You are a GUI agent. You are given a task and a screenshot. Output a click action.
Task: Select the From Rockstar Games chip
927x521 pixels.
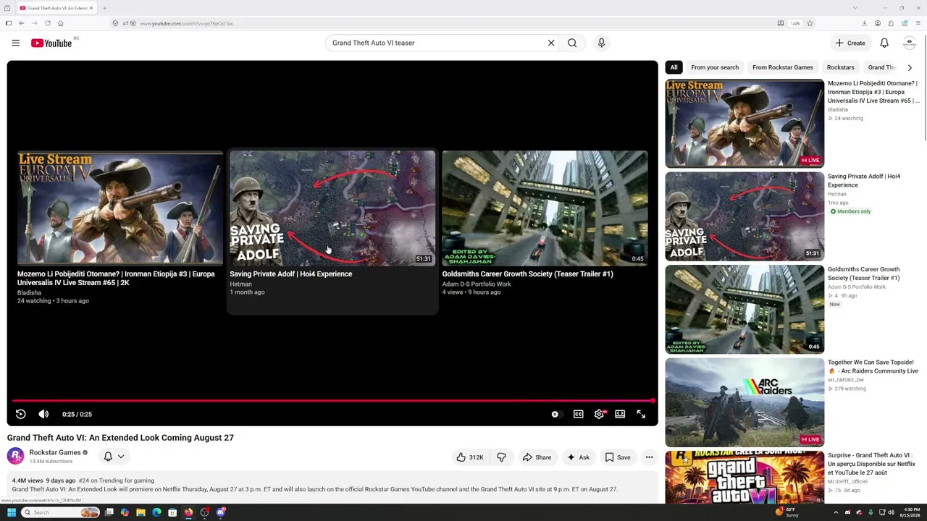click(782, 67)
